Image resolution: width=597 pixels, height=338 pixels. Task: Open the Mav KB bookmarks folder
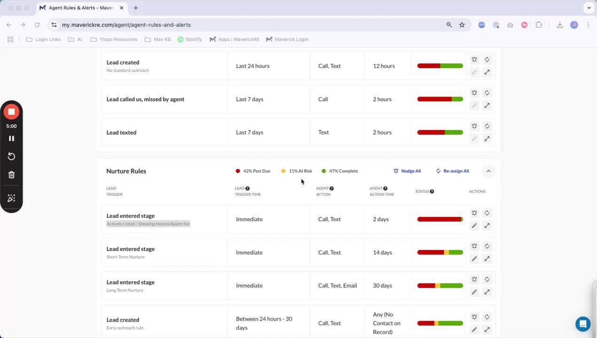[x=158, y=39]
